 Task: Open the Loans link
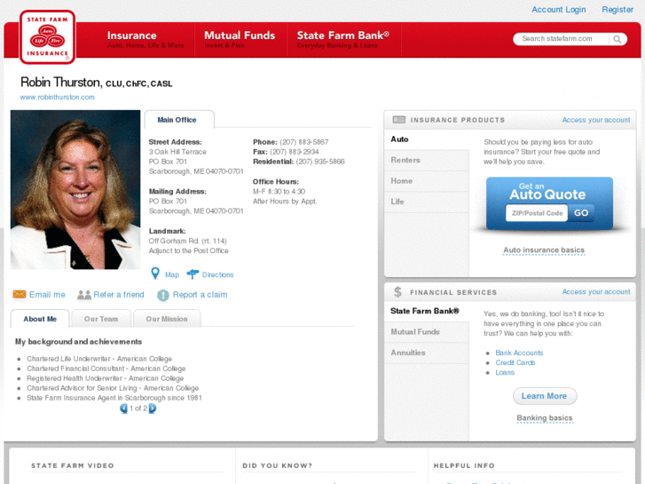505,373
